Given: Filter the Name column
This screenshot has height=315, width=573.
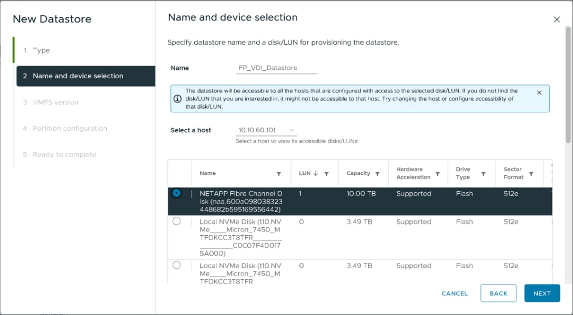Looking at the screenshot, I should [x=279, y=174].
